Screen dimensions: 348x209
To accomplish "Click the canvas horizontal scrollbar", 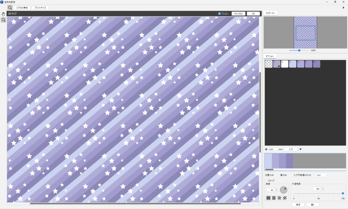I will click(x=135, y=203).
